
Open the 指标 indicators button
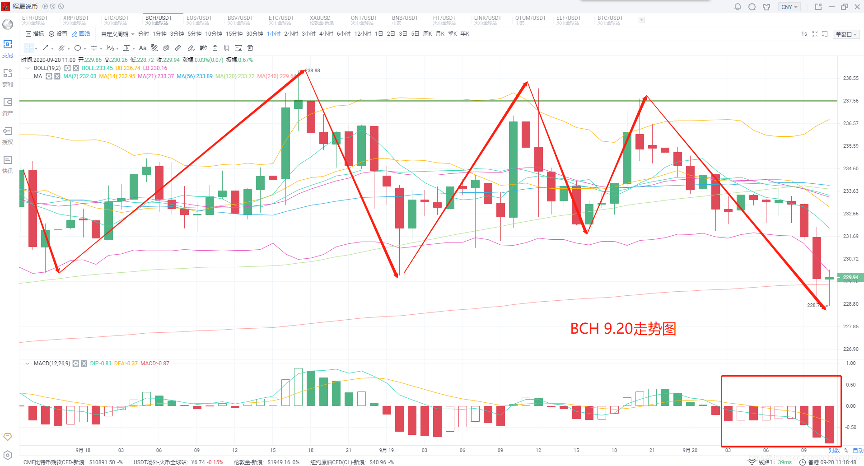[35, 34]
